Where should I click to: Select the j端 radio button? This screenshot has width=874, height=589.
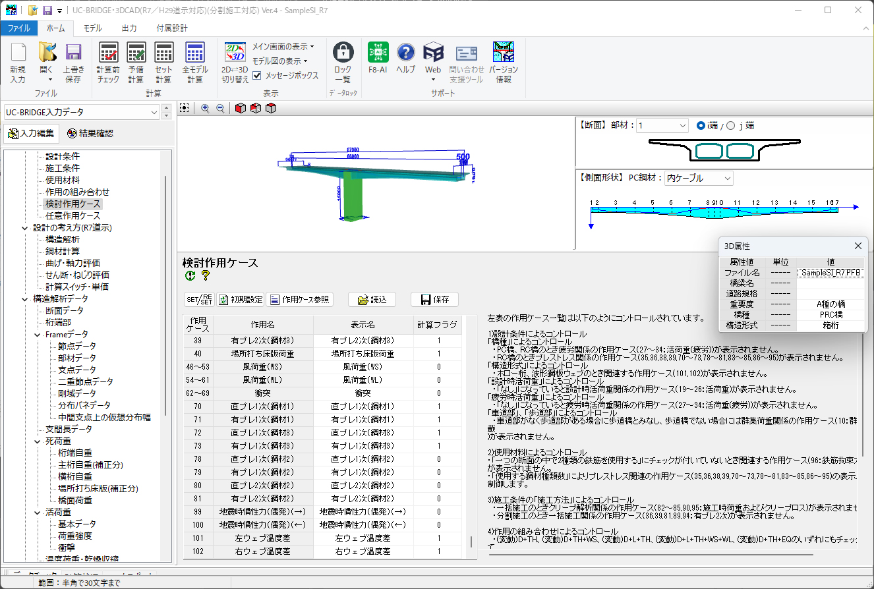(x=730, y=126)
